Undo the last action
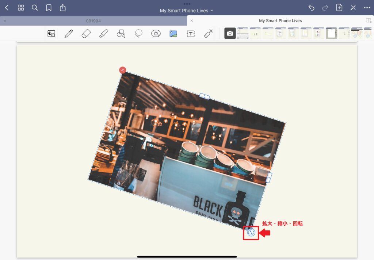Image resolution: width=374 pixels, height=260 pixels. click(311, 8)
